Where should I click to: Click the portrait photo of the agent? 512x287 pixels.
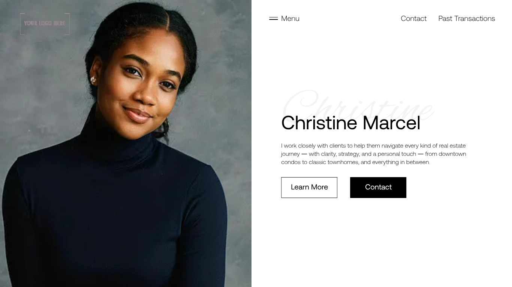pos(126,143)
